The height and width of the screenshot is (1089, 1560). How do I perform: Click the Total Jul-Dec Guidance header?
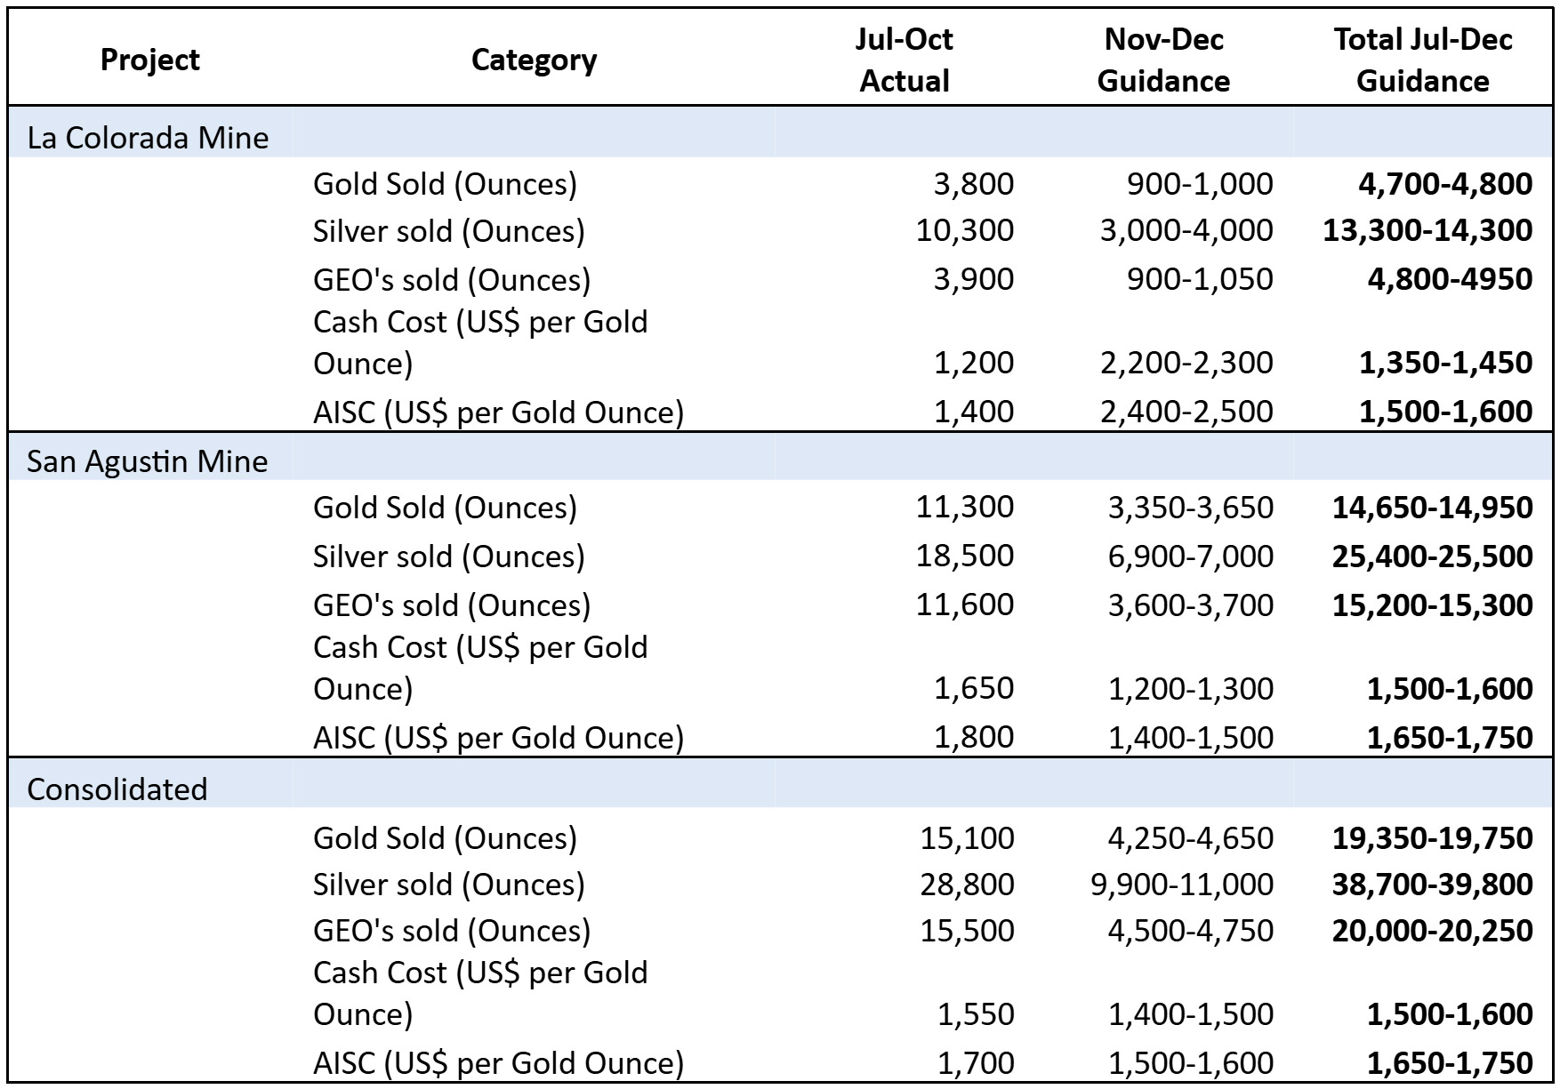1422,60
